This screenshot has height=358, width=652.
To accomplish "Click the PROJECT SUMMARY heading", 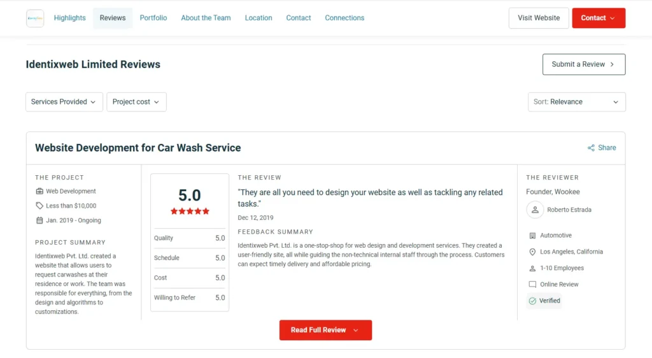I will tap(70, 243).
